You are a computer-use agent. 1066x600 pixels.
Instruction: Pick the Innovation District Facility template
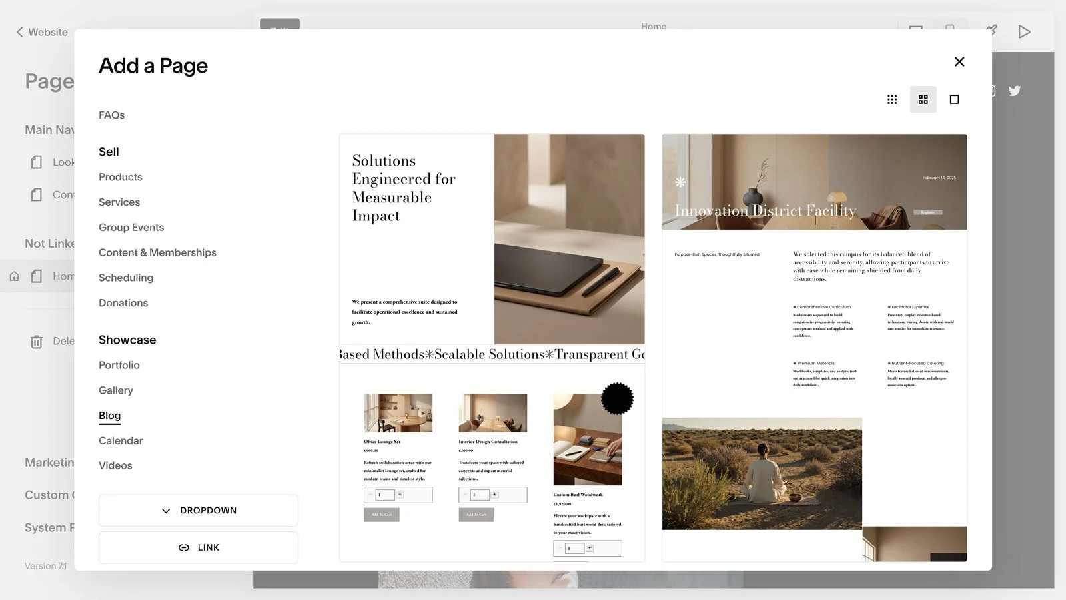point(814,348)
